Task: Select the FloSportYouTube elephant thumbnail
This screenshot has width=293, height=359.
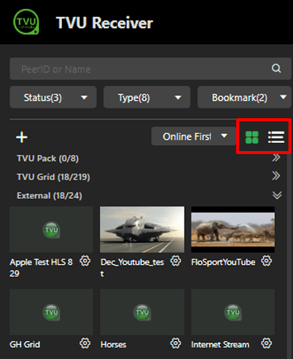Action: (233, 230)
